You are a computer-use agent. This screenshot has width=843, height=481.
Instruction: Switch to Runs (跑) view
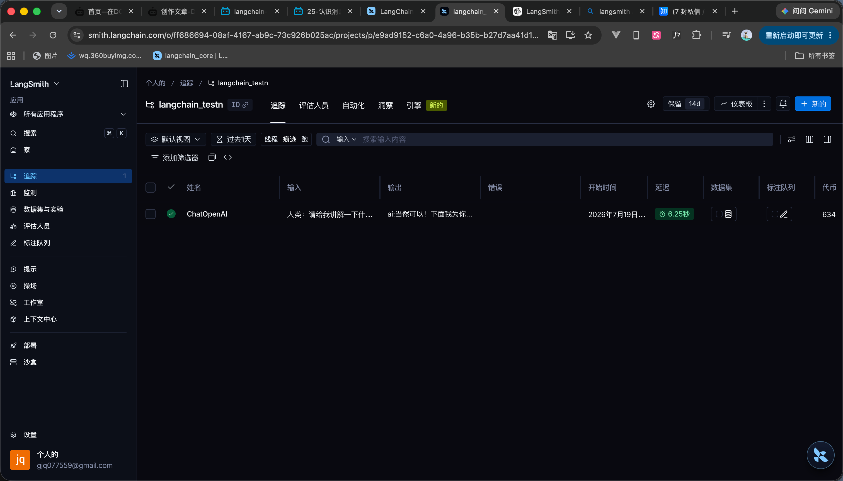point(304,139)
